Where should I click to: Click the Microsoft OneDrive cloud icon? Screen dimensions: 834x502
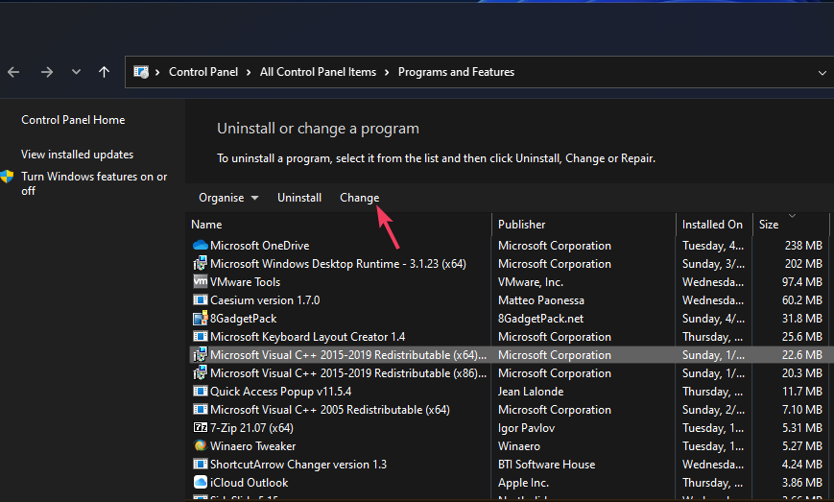tap(200, 246)
